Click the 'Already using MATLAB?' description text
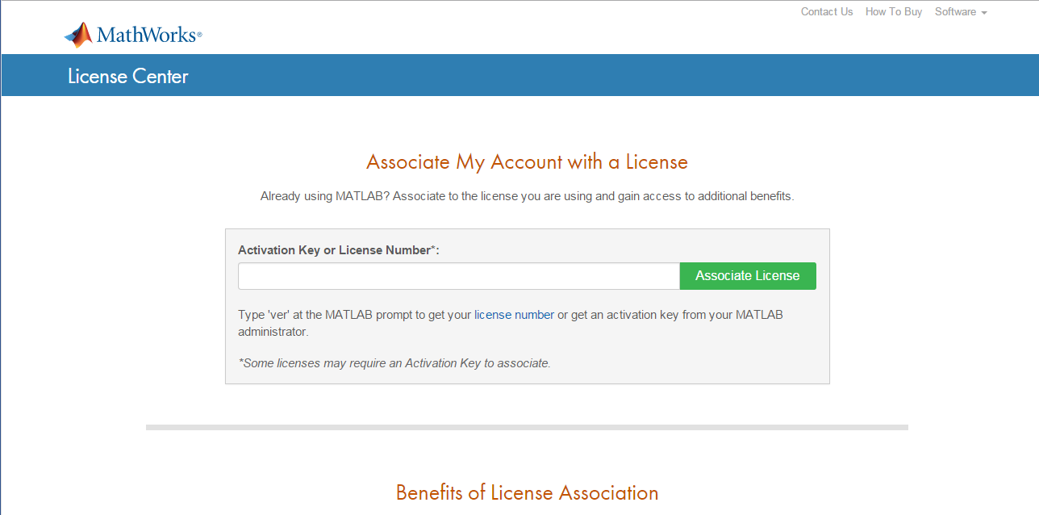Viewport: 1039px width, 515px height. pos(527,196)
